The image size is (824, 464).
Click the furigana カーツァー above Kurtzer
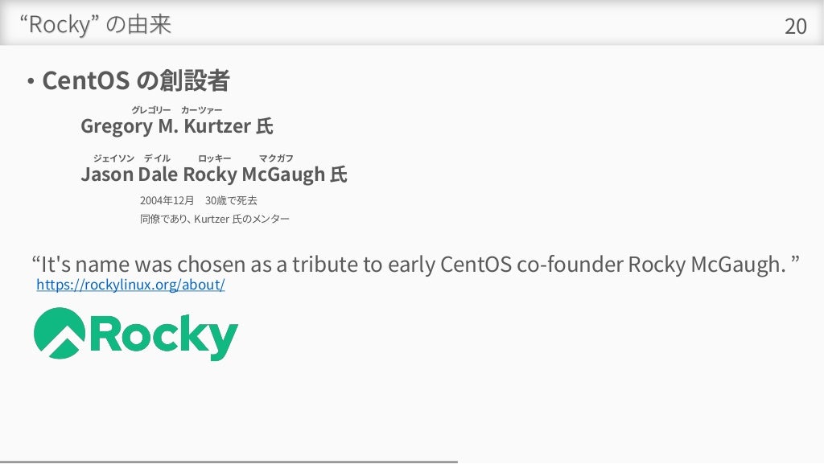point(201,109)
